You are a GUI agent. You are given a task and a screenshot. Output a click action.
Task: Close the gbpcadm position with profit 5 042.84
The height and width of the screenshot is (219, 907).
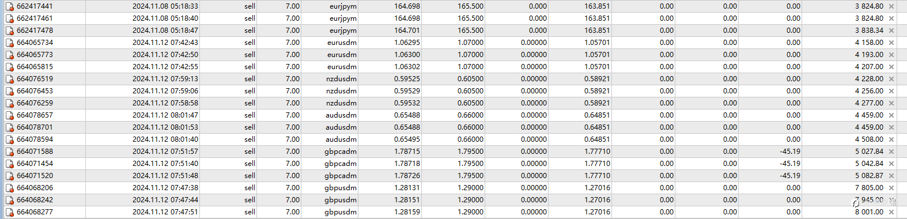click(891, 164)
